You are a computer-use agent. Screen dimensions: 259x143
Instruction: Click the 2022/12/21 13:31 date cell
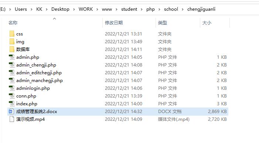point(123,34)
